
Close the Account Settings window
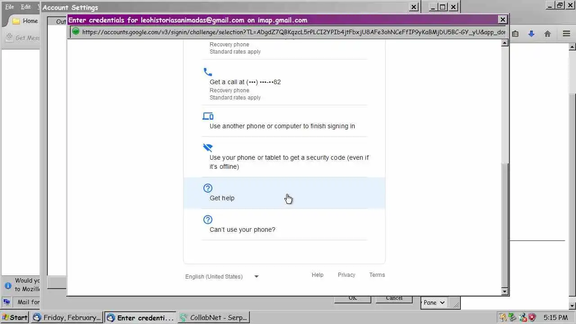coord(414,7)
